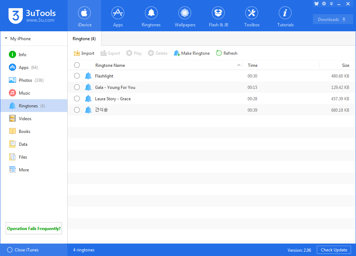Click the 간식송 bell icon
The width and height of the screenshot is (356, 256).
coord(88,110)
